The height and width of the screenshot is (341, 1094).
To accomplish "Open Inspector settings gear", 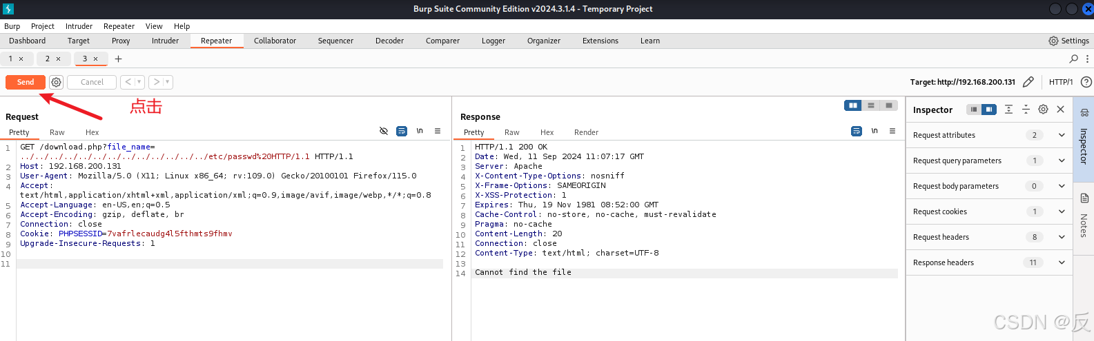I will coord(1043,110).
